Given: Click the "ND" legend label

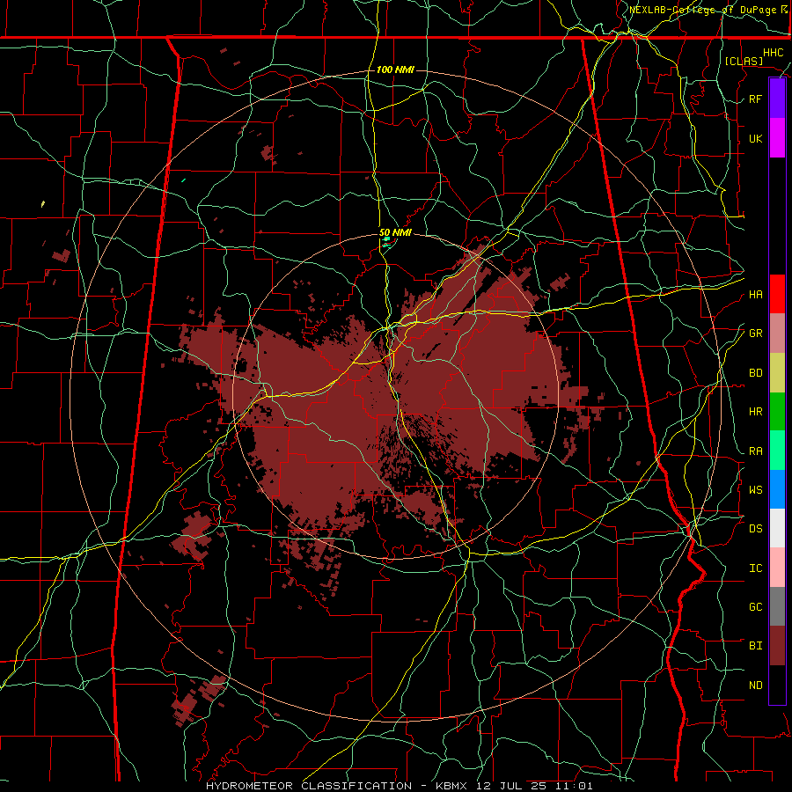Looking at the screenshot, I should pyautogui.click(x=755, y=686).
